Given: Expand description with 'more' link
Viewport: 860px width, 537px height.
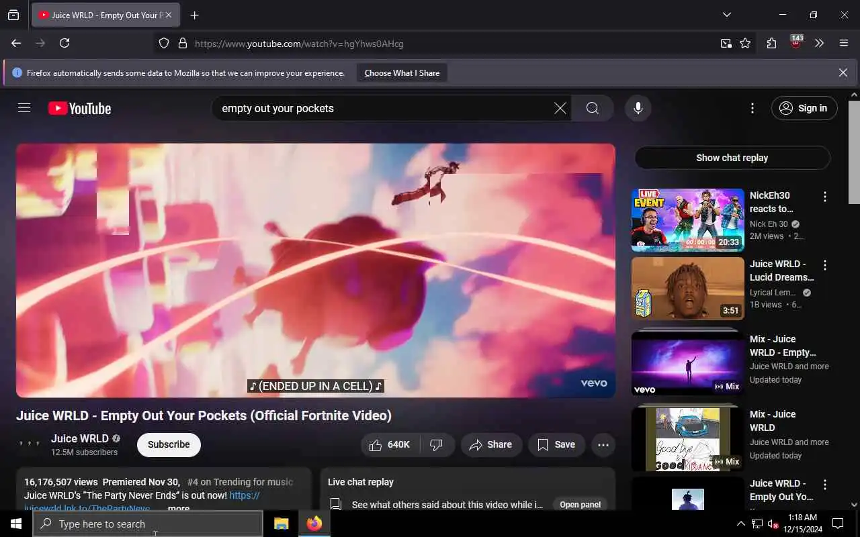Looking at the screenshot, I should pos(179,508).
